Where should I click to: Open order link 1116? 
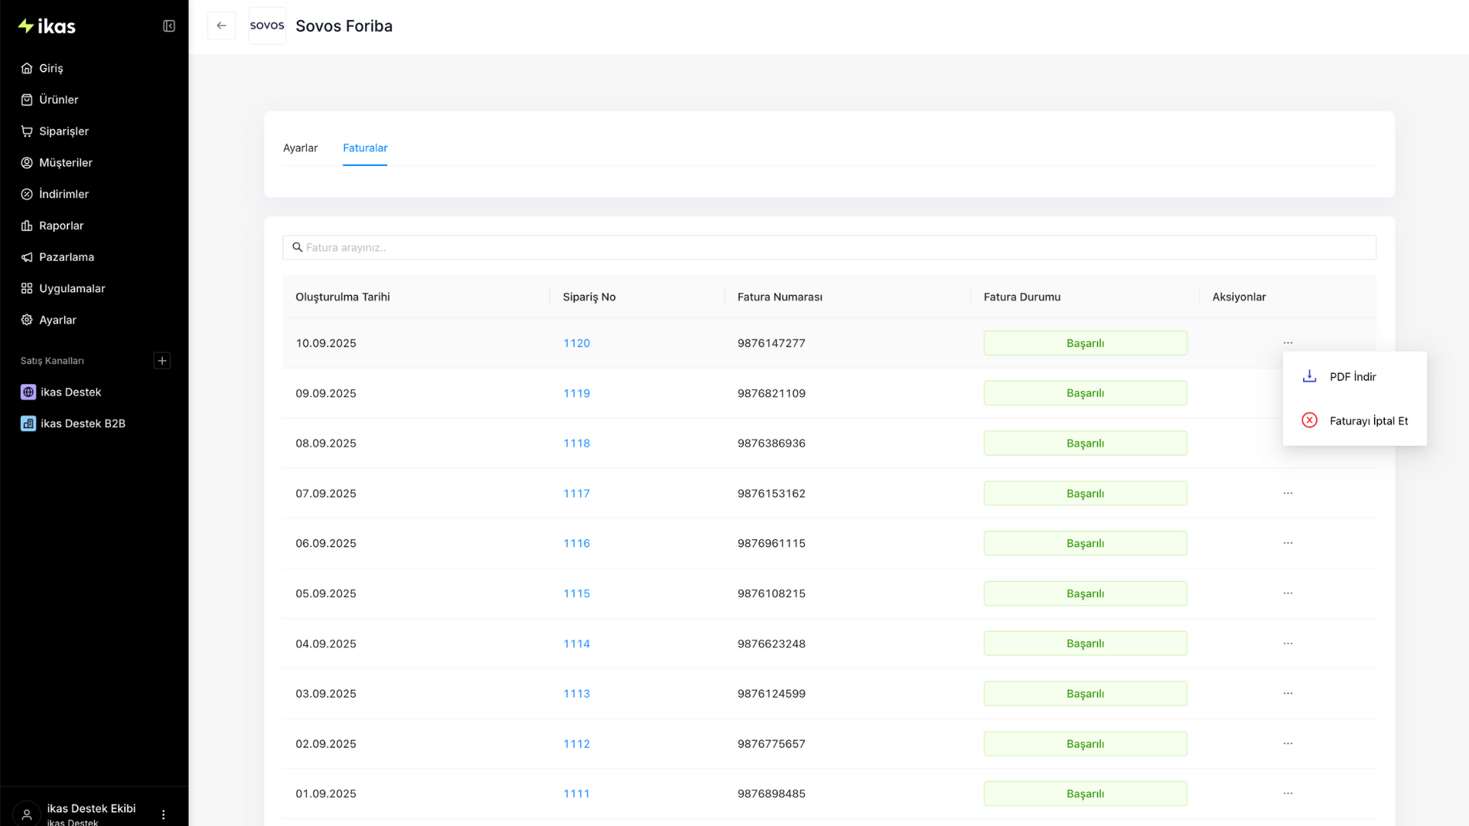point(577,543)
